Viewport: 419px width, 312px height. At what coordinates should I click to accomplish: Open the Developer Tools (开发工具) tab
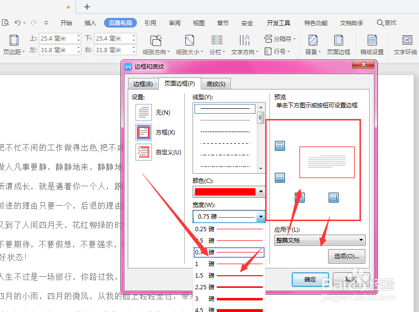278,23
